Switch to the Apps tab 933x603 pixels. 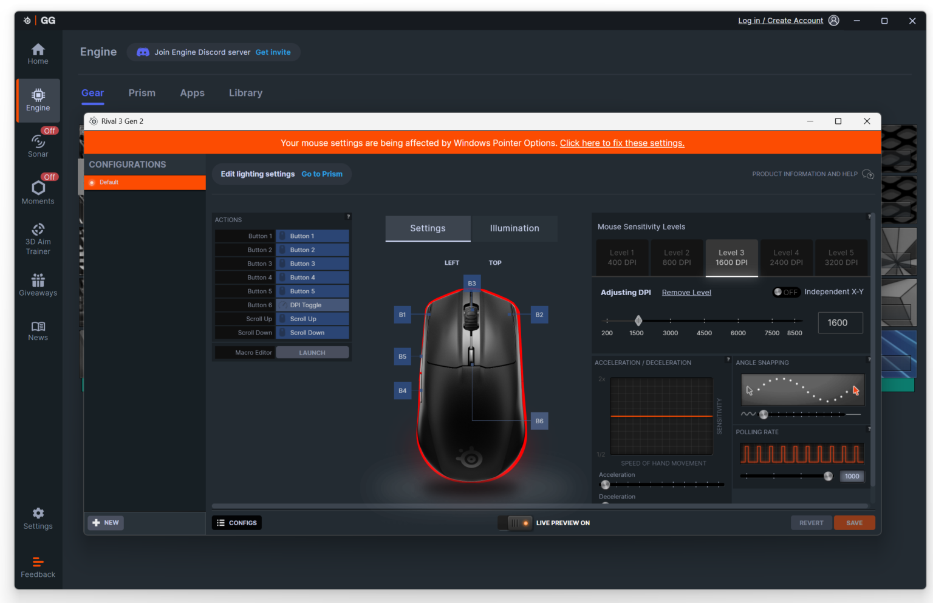click(192, 93)
